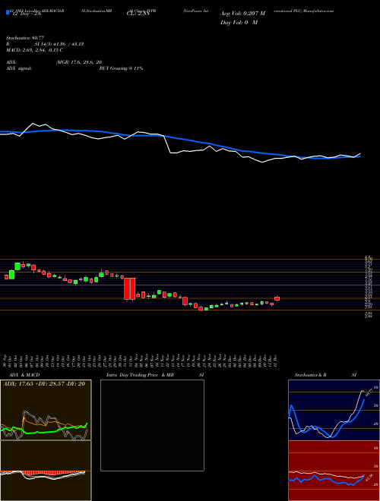
Task: Click the 'Avg Vol: 0.207 M' text
Action: [243, 14]
